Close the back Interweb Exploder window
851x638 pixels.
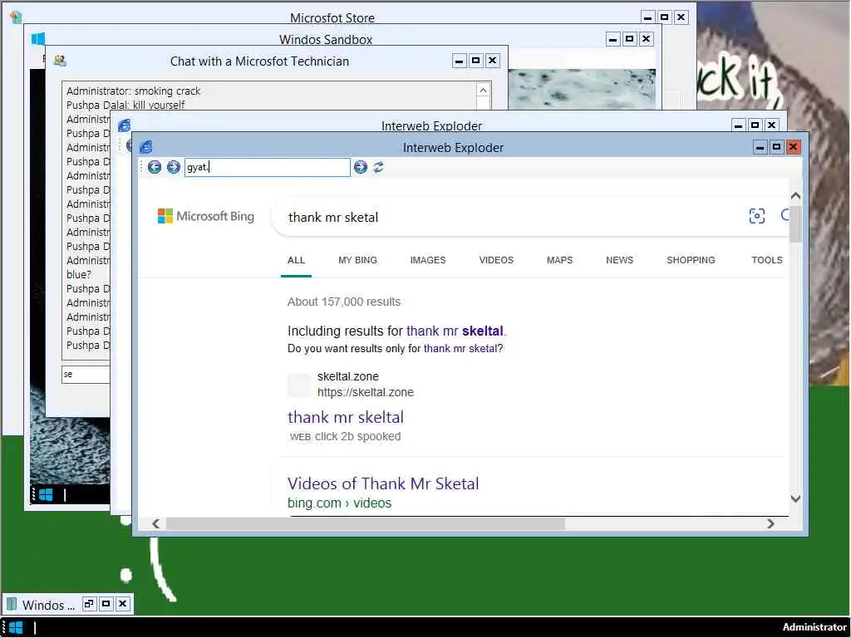[x=771, y=125]
